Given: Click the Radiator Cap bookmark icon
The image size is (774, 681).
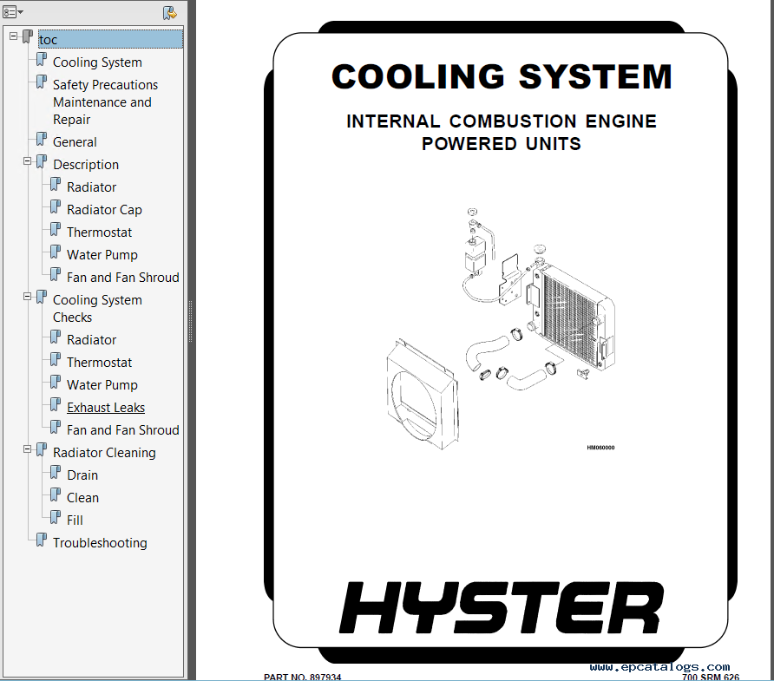Looking at the screenshot, I should tap(56, 207).
